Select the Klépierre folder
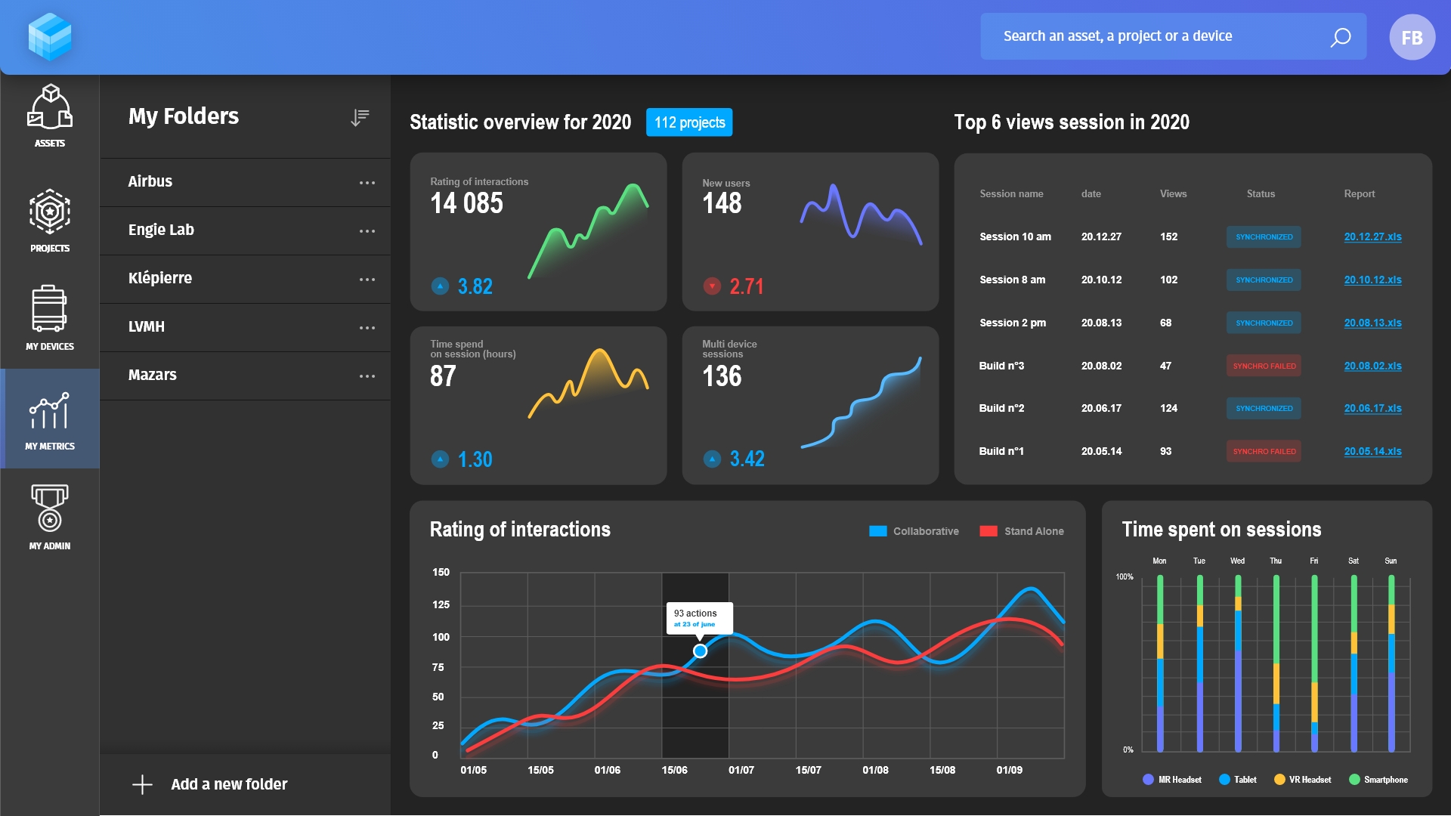This screenshot has width=1451, height=816. point(160,278)
